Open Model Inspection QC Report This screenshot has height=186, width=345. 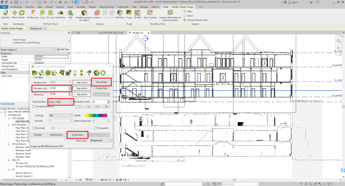84,16
